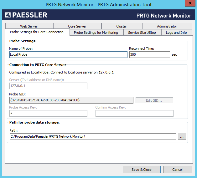Switch to Service Start/Stop tab

point(142,33)
